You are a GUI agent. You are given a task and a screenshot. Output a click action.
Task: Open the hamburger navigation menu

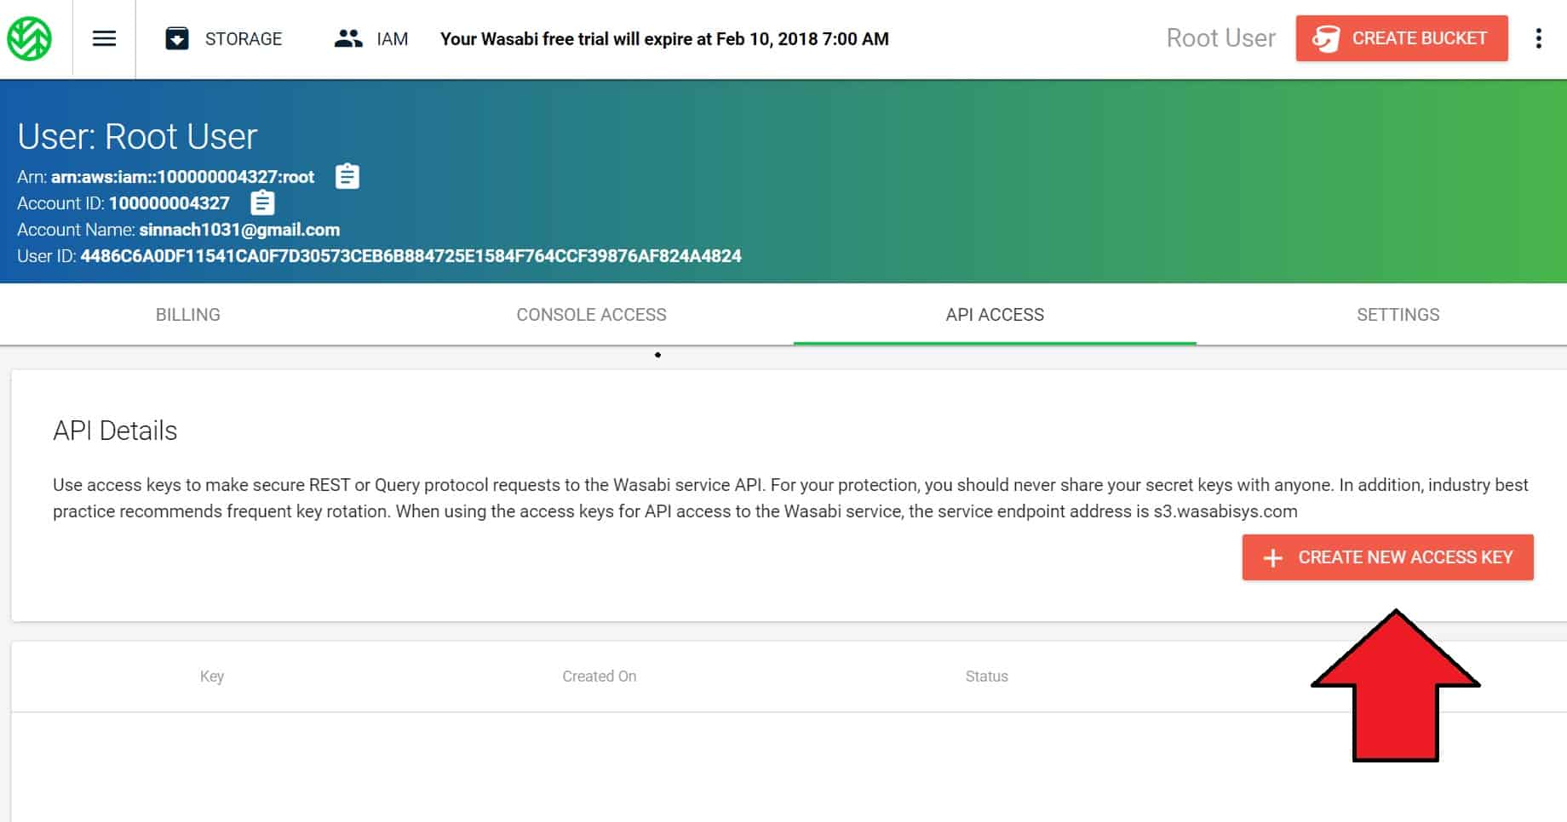[x=104, y=39]
